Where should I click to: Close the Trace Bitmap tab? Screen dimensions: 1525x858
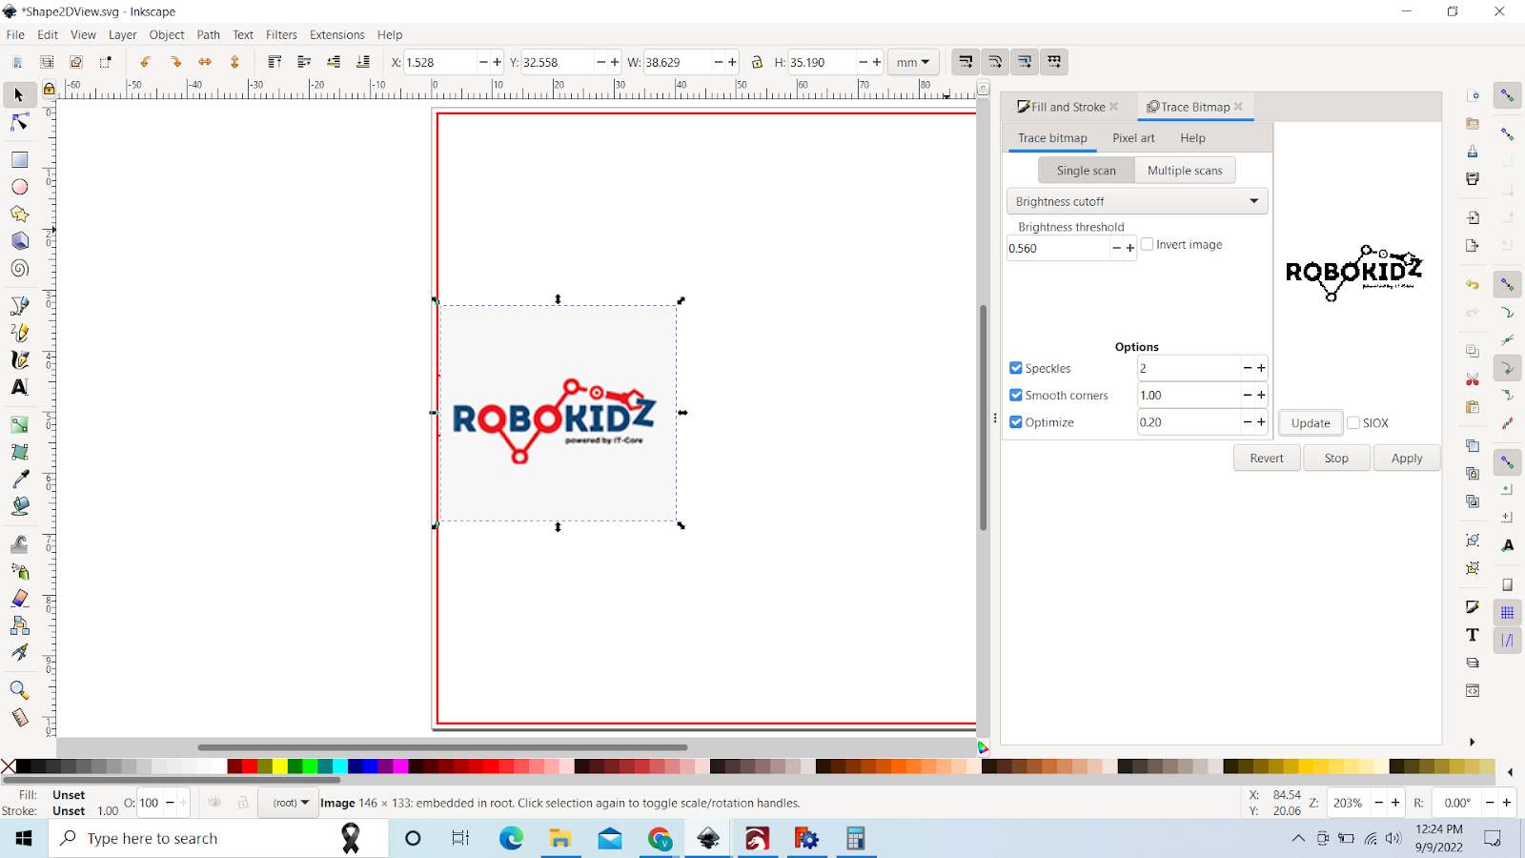tap(1238, 107)
